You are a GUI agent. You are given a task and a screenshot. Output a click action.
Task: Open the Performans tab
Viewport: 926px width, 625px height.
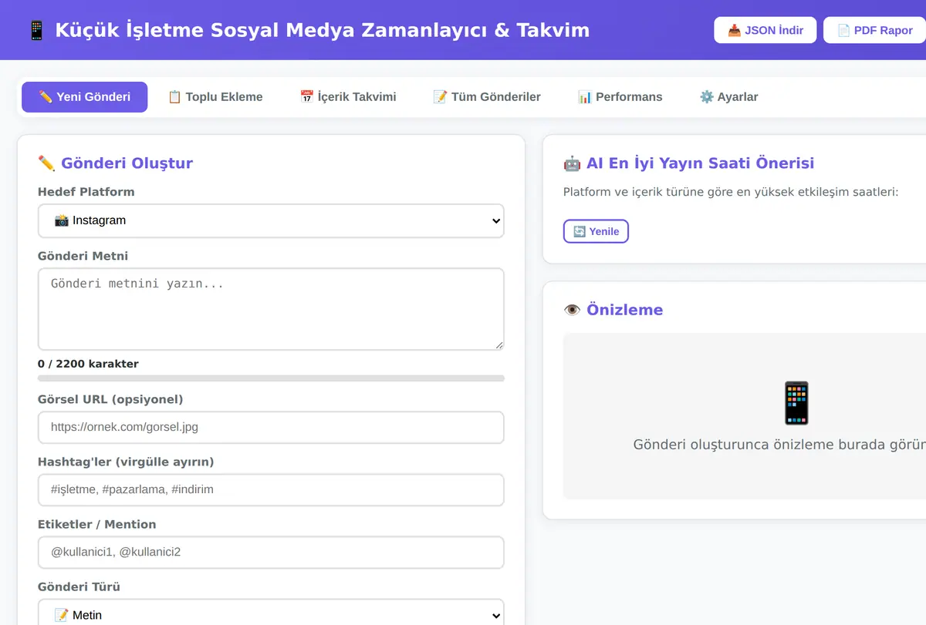(620, 97)
